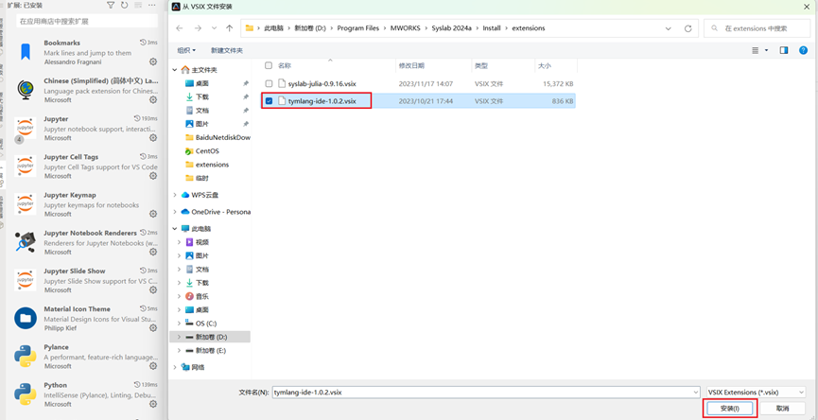818x420 pixels.
Task: Click Syslab 2024a in the breadcrumb
Action: [x=451, y=28]
